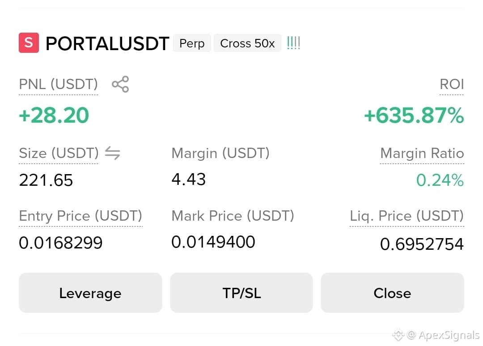This screenshot has height=346, width=483.
Task: Click the Binance logo watermark icon
Action: (398, 335)
